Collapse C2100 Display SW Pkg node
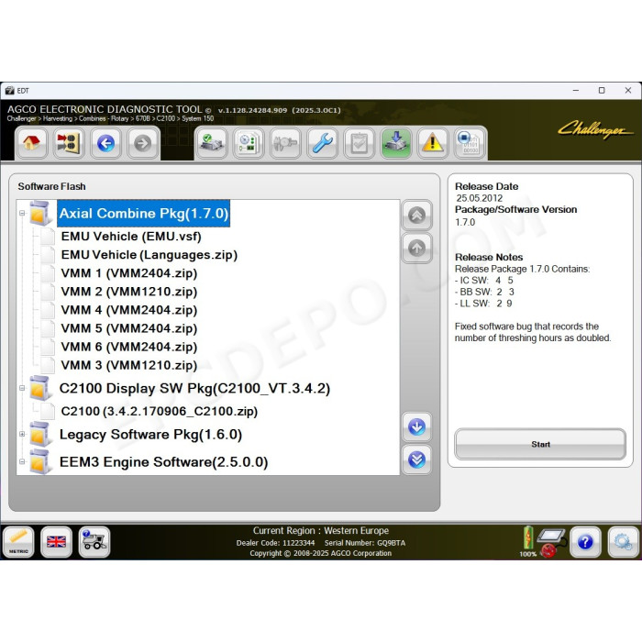This screenshot has height=642, width=642. tap(22, 388)
